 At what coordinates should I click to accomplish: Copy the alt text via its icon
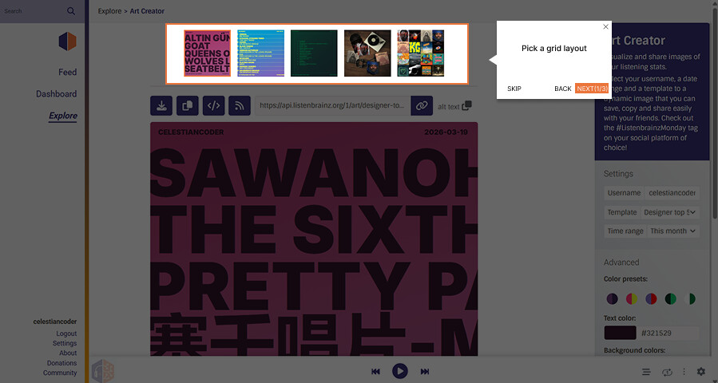click(x=467, y=105)
